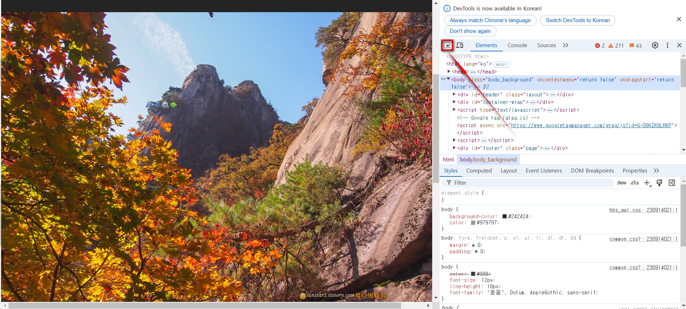Open color picker for #242424 swatch

(504, 216)
